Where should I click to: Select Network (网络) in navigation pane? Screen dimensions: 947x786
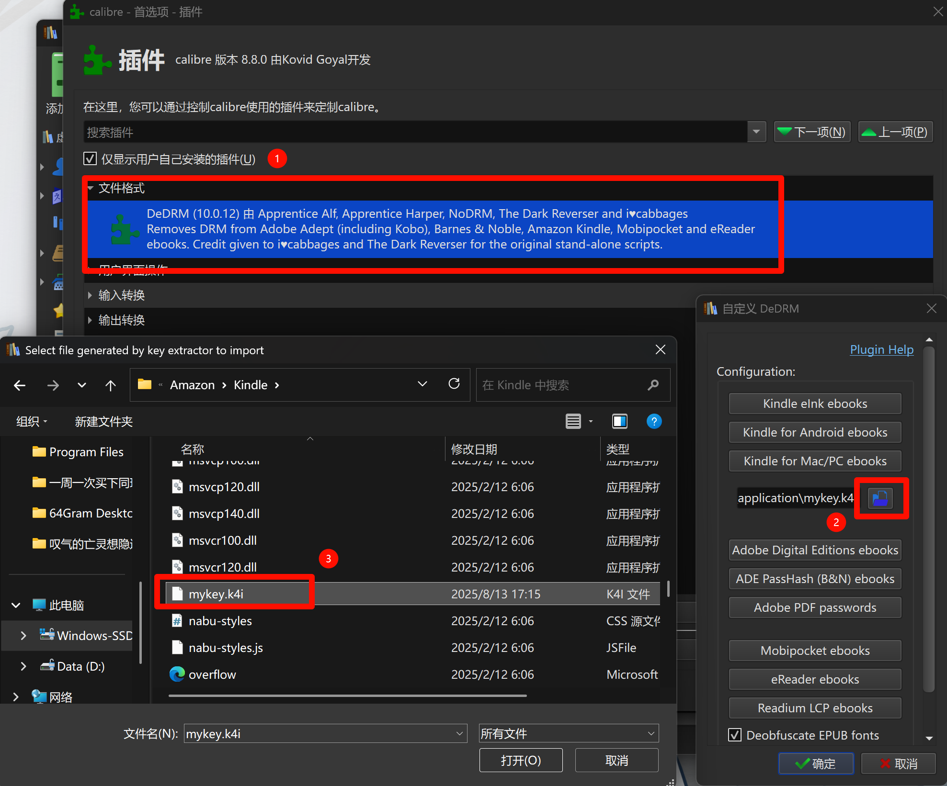[52, 697]
